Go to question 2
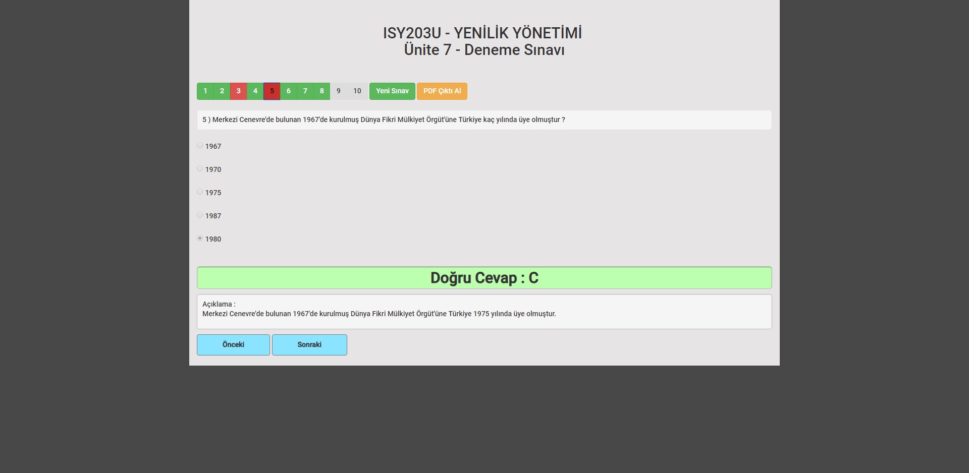The width and height of the screenshot is (969, 473). (222, 91)
